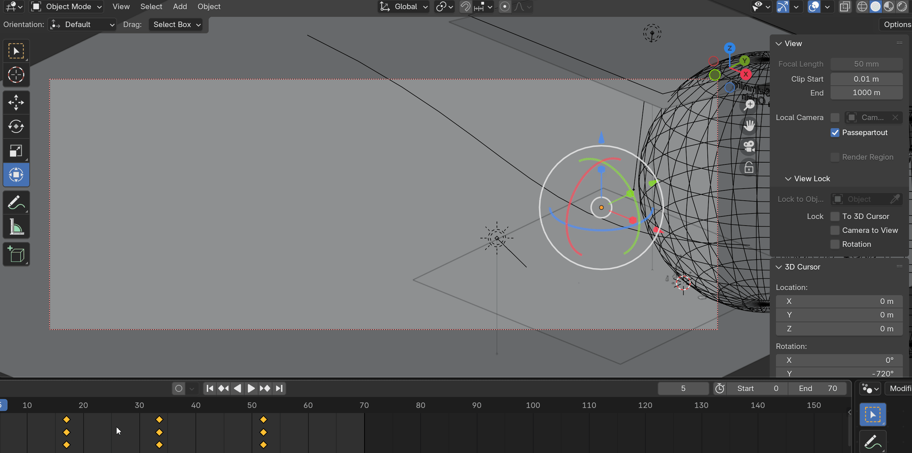Select the Move tool
The width and height of the screenshot is (912, 453).
click(x=16, y=102)
